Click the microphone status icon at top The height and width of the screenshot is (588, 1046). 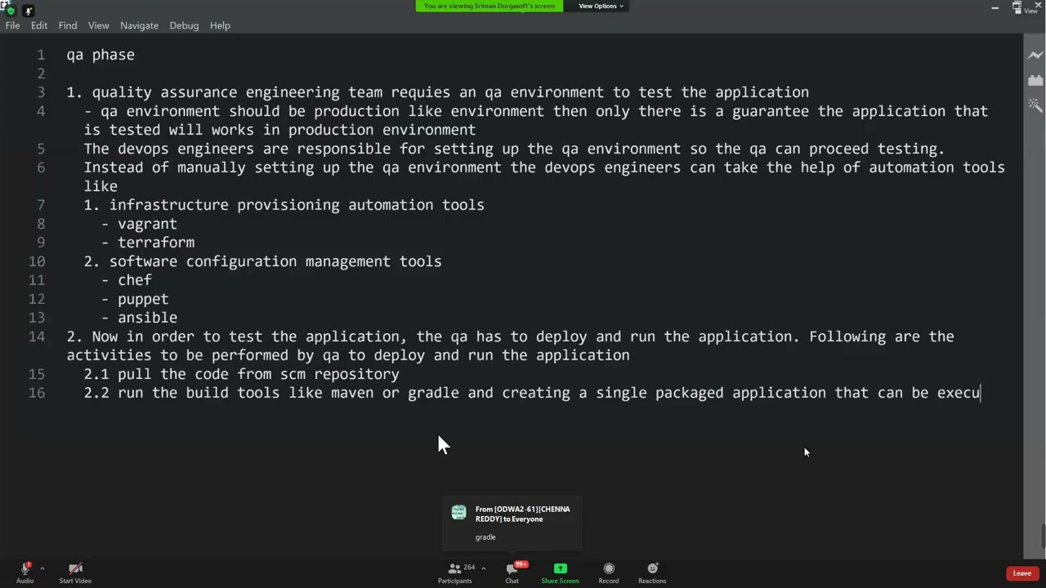(x=29, y=11)
